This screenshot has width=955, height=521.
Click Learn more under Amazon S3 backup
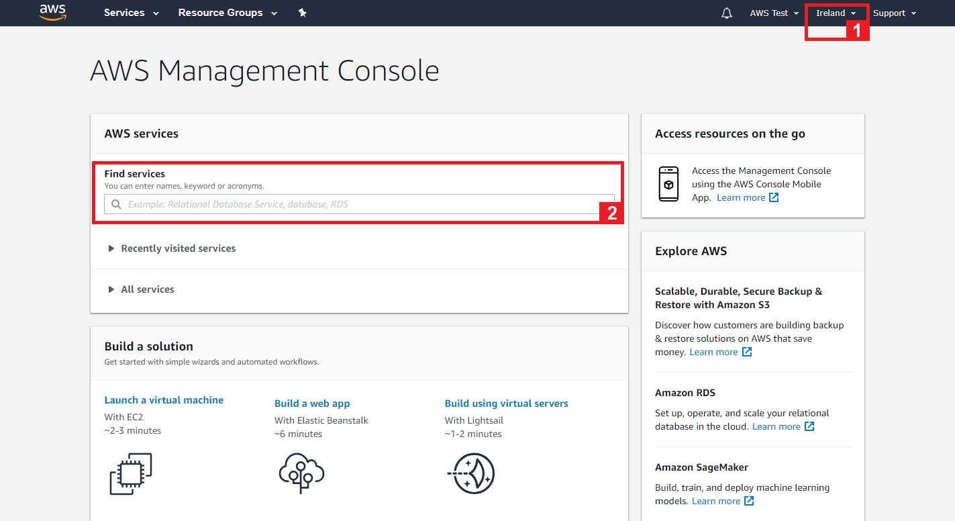[713, 352]
